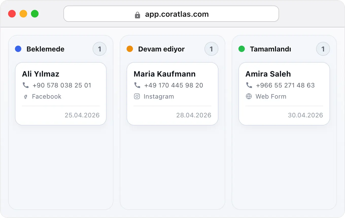Click the Tamamlandı column title
Image resolution: width=345 pixels, height=218 pixels.
pos(270,49)
